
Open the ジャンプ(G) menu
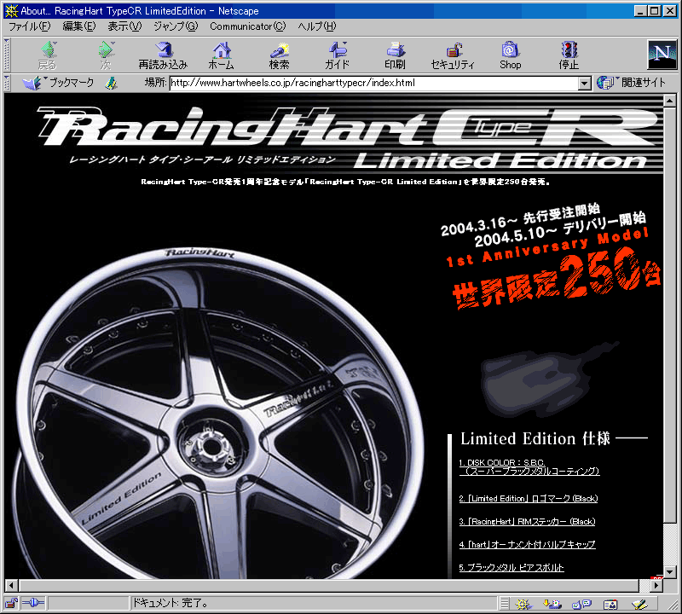pyautogui.click(x=176, y=26)
